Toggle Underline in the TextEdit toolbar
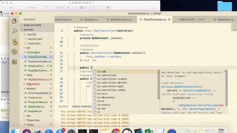237x133 pixels. (x=76, y=7)
